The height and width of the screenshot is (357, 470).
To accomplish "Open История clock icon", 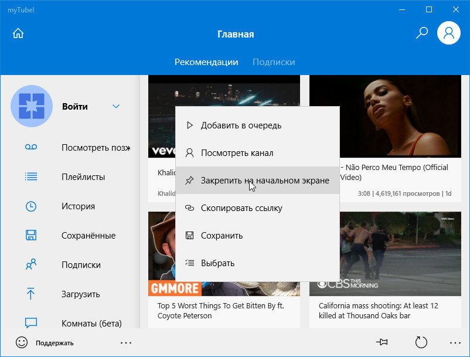I will click(31, 206).
